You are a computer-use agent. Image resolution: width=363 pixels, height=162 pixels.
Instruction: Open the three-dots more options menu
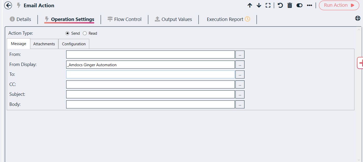(x=309, y=5)
